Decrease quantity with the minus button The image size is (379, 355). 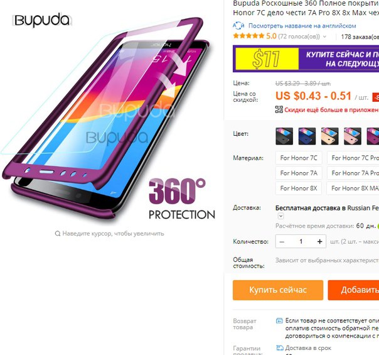click(x=282, y=241)
